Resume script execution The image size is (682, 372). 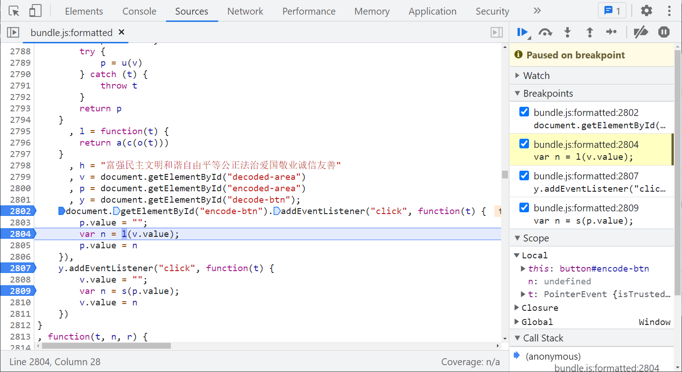point(523,32)
